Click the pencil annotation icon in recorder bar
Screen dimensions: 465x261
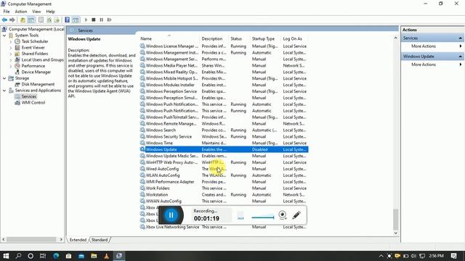[296, 215]
